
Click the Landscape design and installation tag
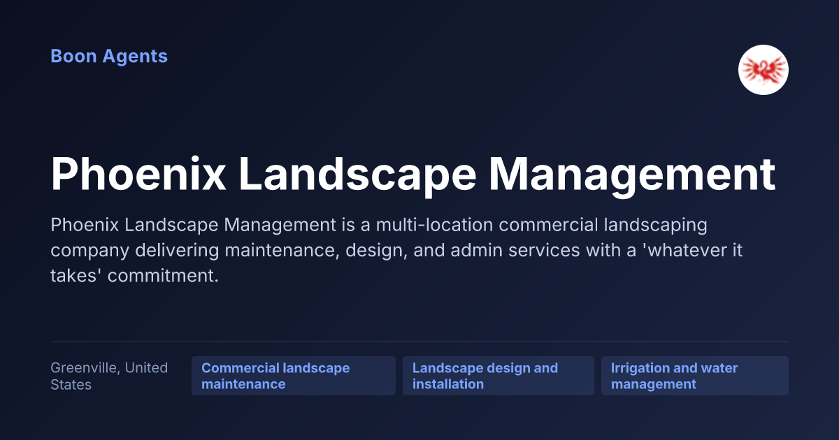pyautogui.click(x=499, y=376)
